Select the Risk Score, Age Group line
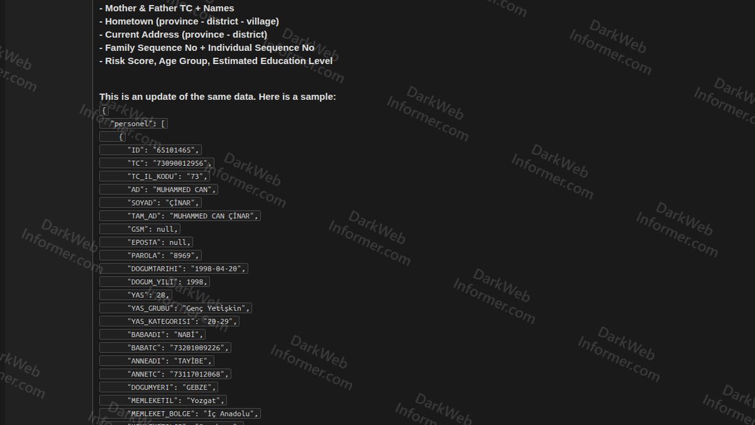 point(216,60)
